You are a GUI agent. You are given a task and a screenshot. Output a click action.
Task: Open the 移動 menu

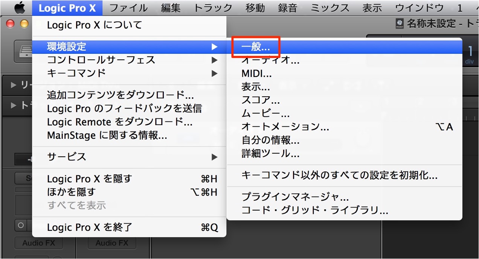pyautogui.click(x=255, y=8)
